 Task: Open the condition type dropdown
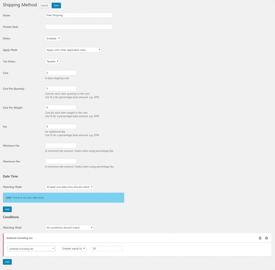pyautogui.click(x=32, y=249)
